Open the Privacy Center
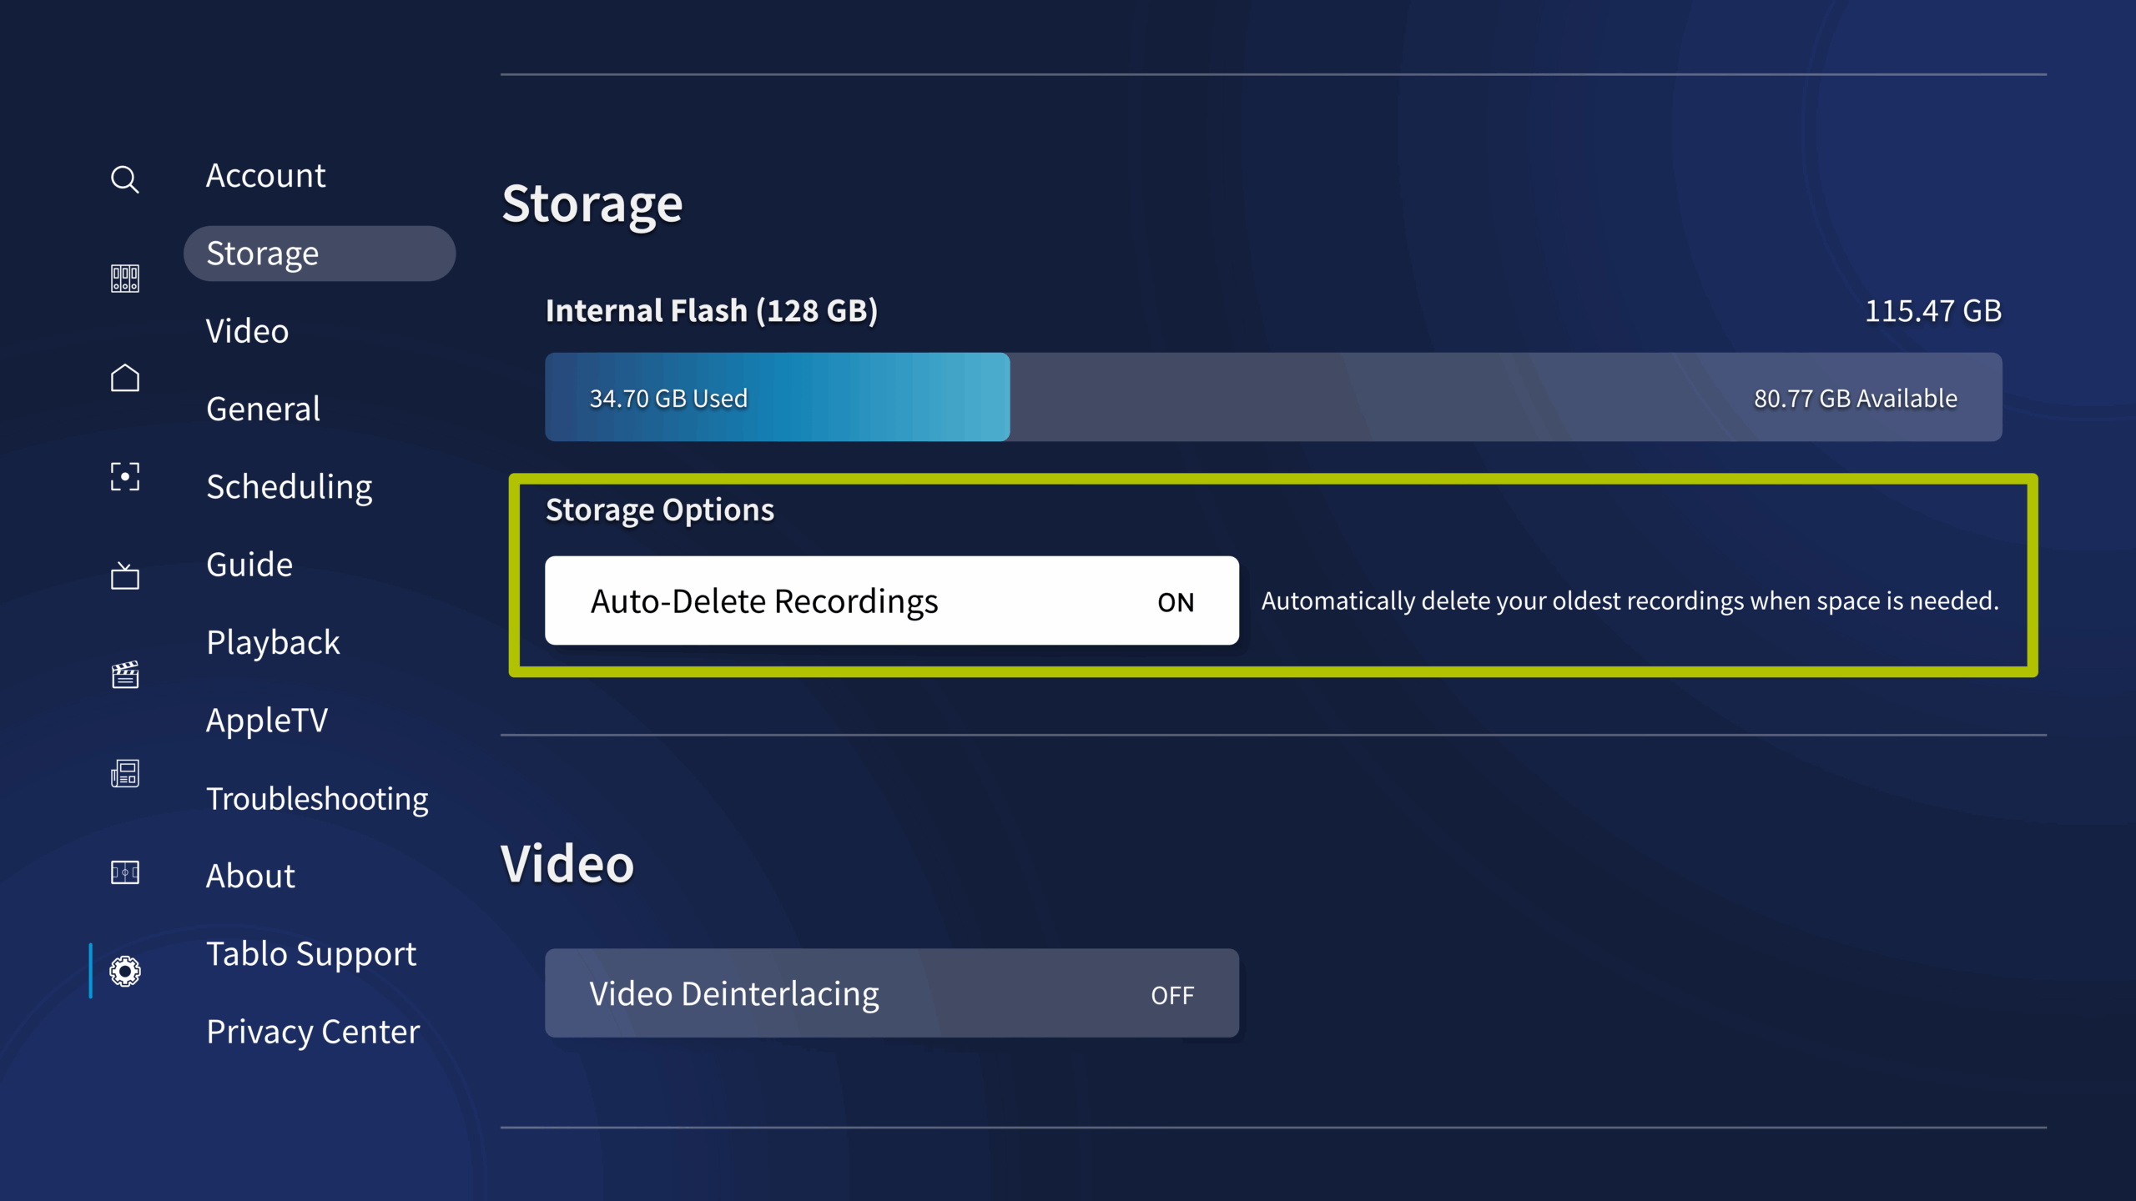2136x1201 pixels. pos(313,1031)
